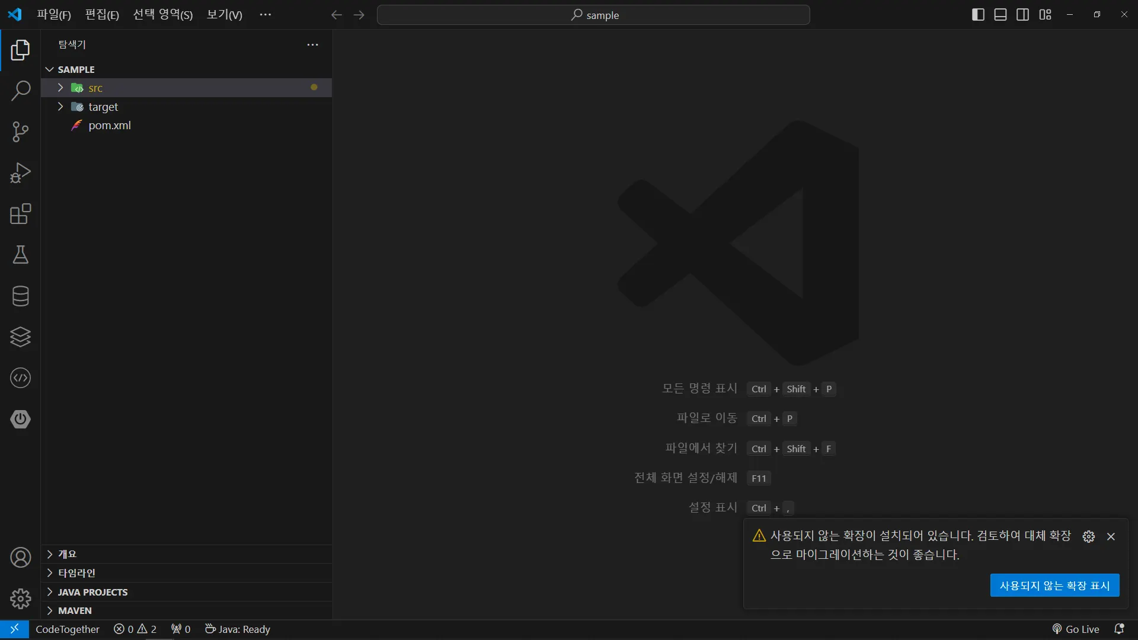This screenshot has height=640, width=1138.
Task: Click the sample command center search box
Action: (593, 15)
